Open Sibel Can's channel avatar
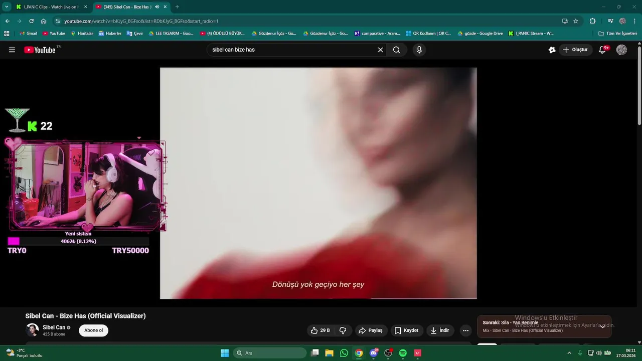Image resolution: width=642 pixels, height=361 pixels. pos(32,330)
